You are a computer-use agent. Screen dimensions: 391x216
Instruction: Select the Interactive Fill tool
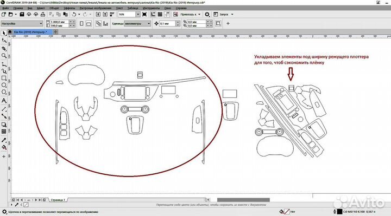(4, 147)
